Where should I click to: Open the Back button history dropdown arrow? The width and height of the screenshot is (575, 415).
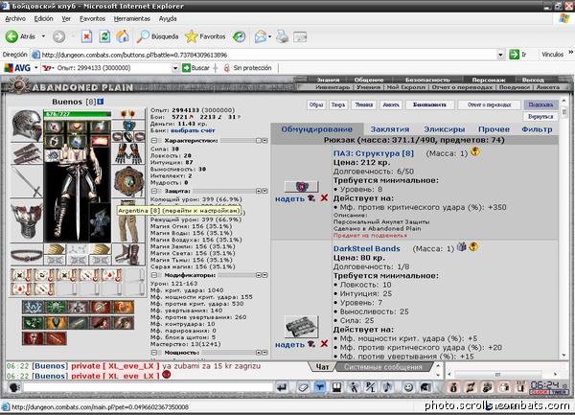(x=43, y=36)
